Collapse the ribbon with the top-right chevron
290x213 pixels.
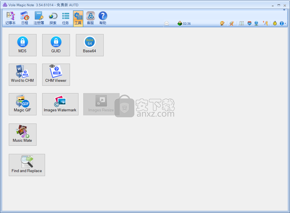284,10
